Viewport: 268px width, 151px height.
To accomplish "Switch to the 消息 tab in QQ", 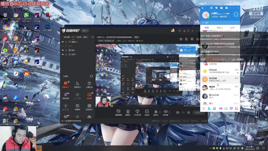I will coord(207,28).
